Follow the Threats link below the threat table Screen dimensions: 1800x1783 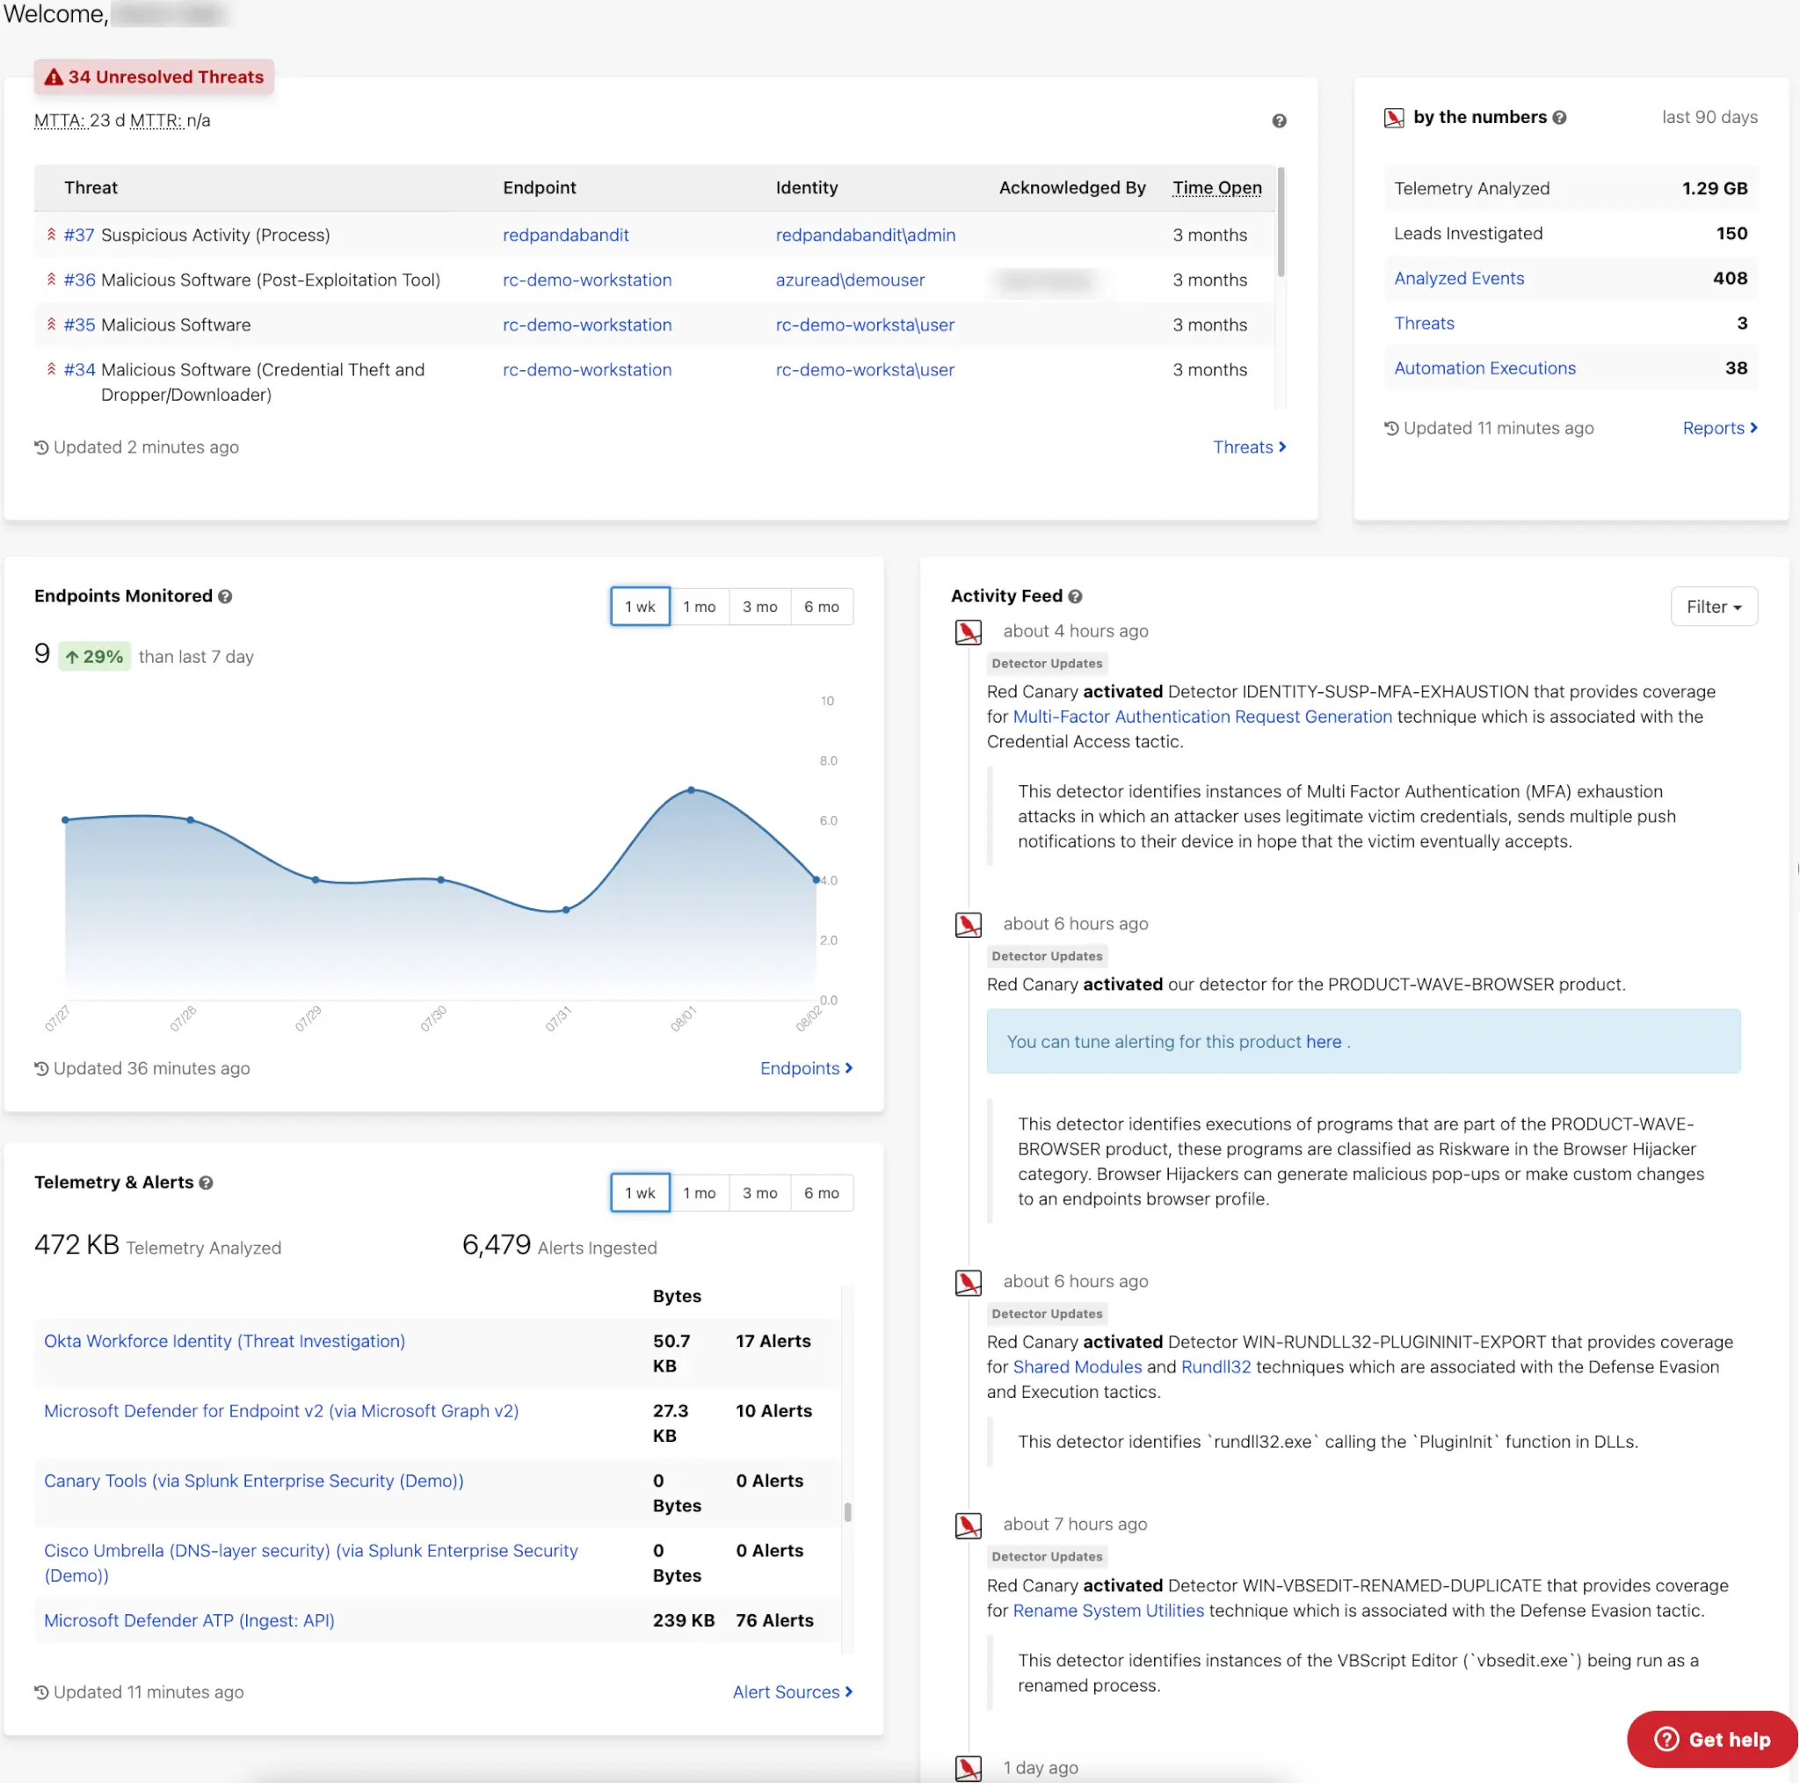(x=1244, y=447)
